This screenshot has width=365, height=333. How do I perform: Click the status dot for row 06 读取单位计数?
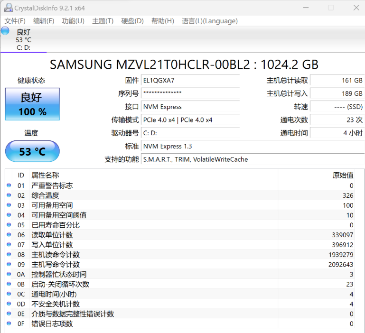pyautogui.click(x=9, y=234)
